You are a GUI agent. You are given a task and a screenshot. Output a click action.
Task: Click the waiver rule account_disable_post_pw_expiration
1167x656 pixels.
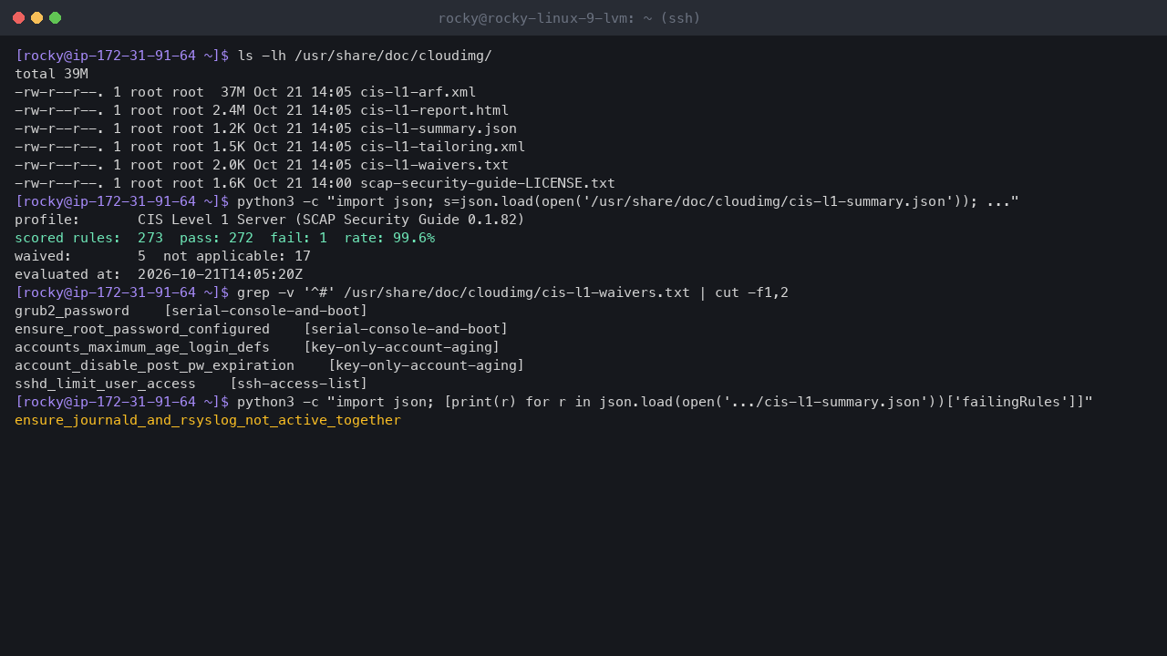click(154, 365)
